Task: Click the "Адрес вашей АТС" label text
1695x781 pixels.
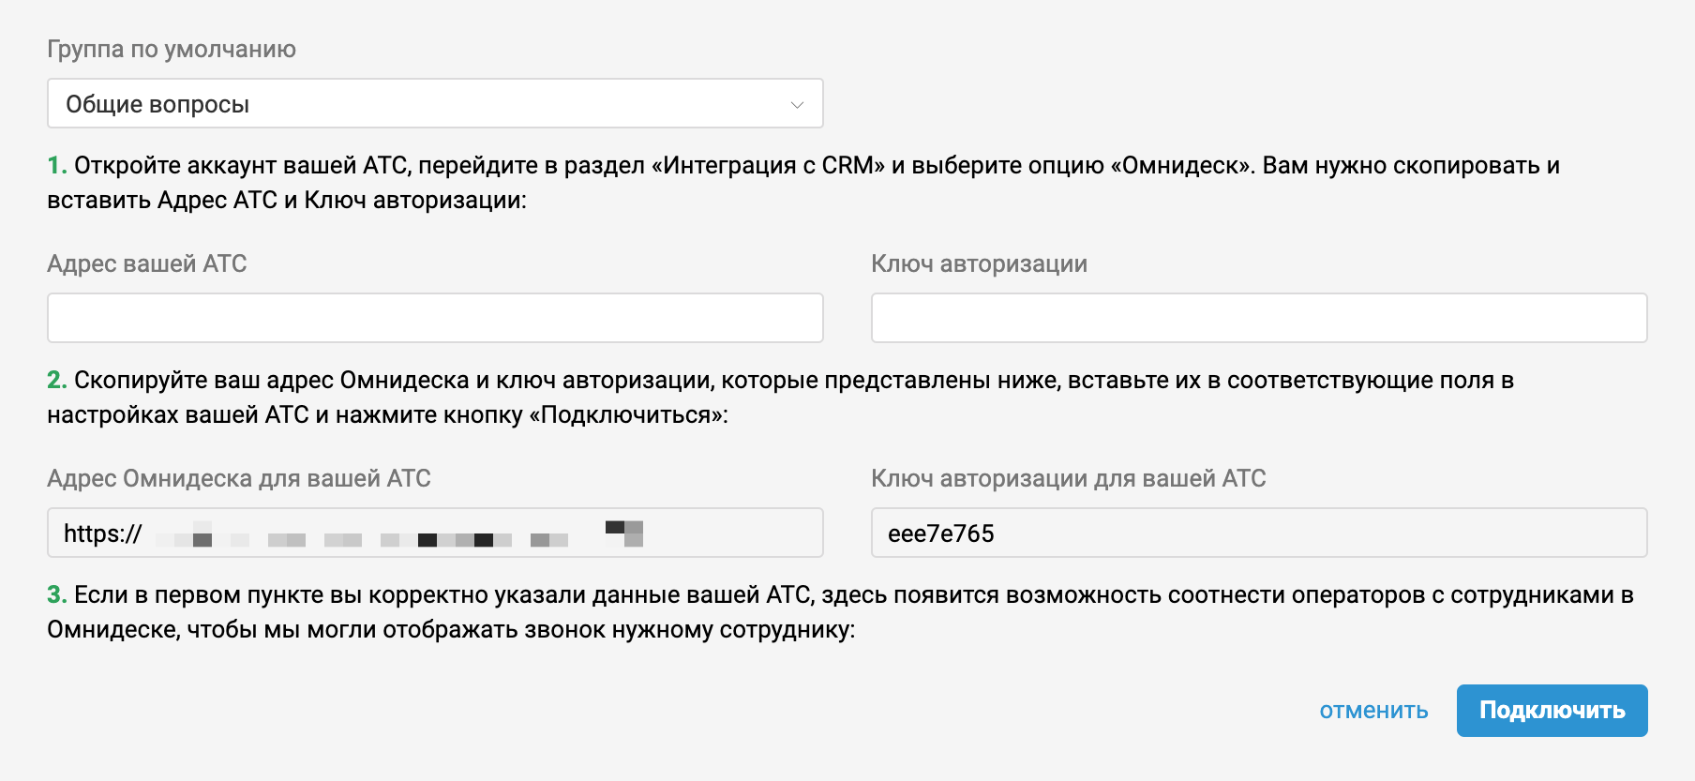Action: point(147,263)
